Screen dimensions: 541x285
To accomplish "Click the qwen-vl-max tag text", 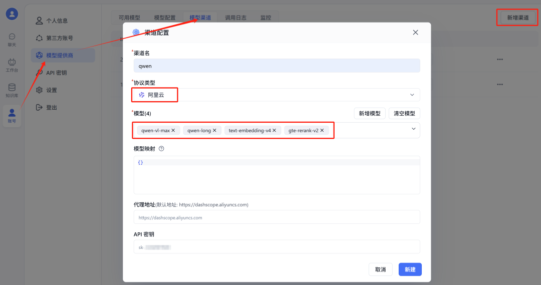I will click(156, 130).
